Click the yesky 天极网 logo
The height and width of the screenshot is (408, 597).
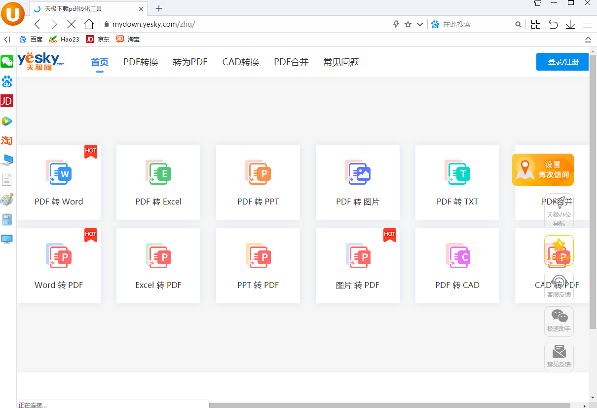[41, 61]
